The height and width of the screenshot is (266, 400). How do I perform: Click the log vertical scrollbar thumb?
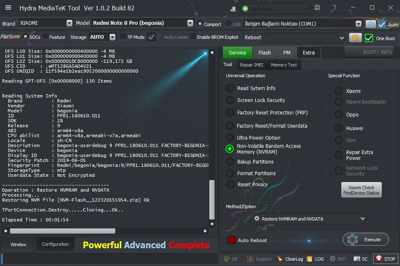point(212,199)
